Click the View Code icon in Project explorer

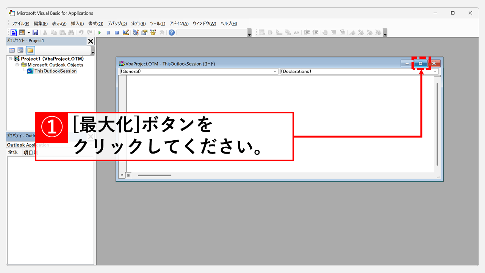click(x=12, y=50)
